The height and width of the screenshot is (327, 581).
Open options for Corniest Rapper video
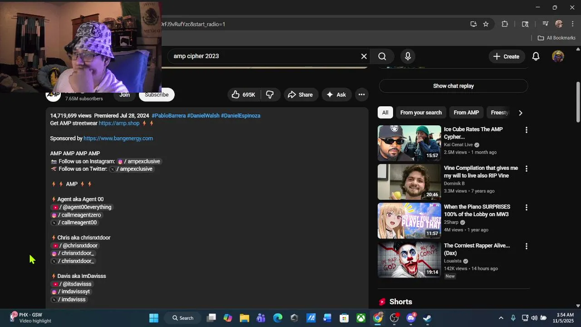(526, 246)
